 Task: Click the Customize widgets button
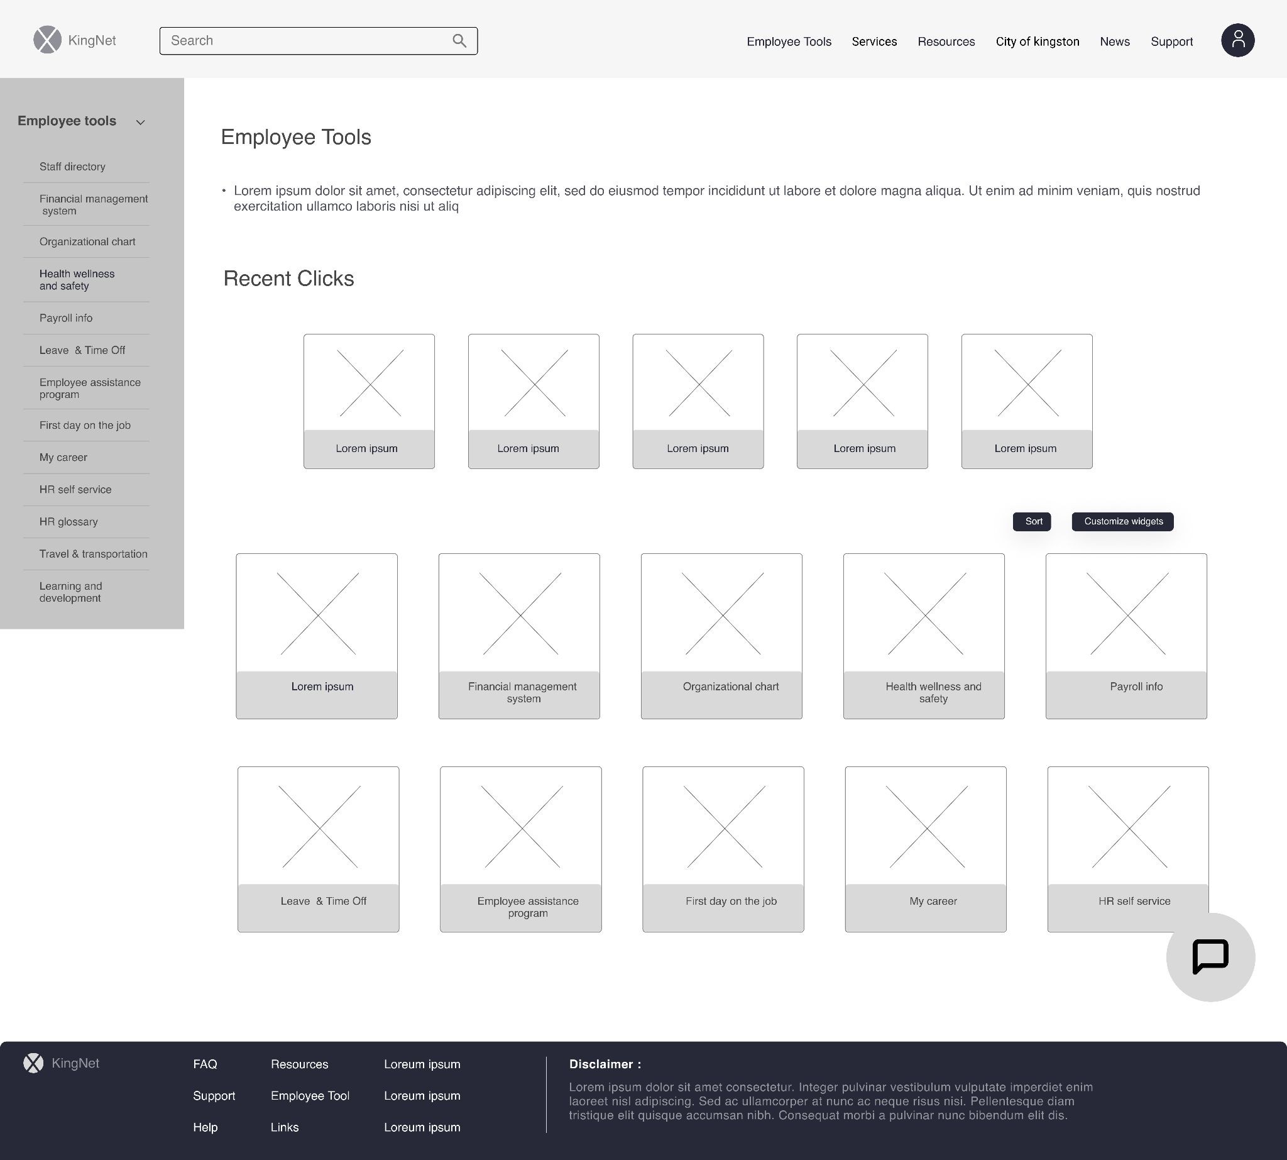(x=1122, y=521)
